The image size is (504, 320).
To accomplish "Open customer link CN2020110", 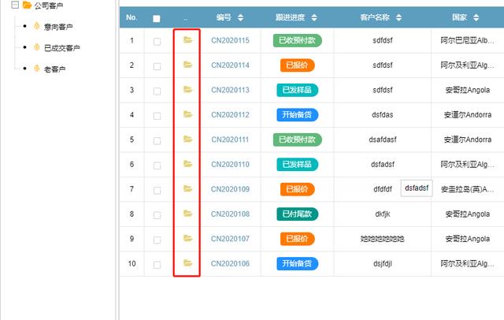I will coord(230,164).
